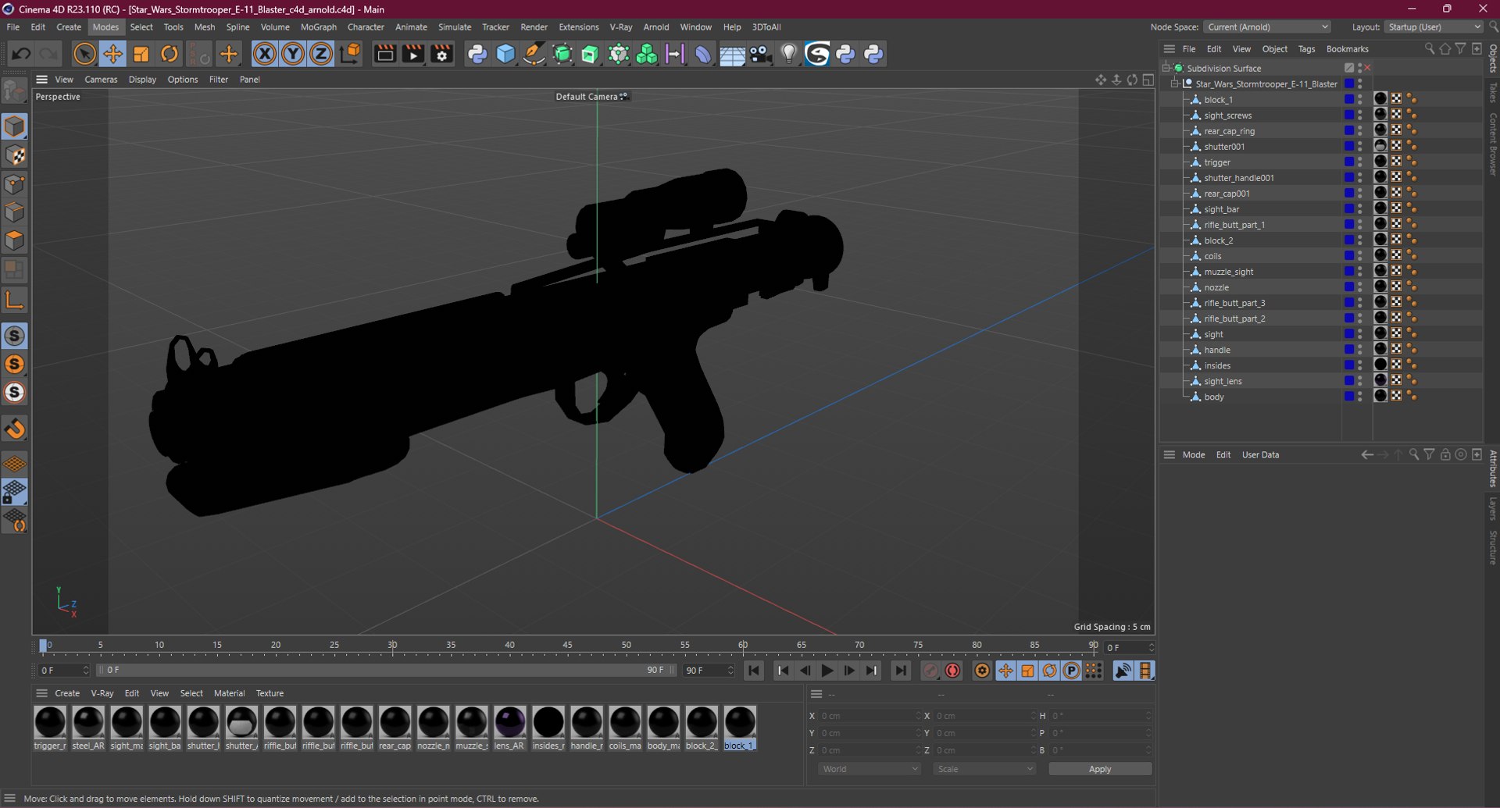Click the X position input field

870,716
